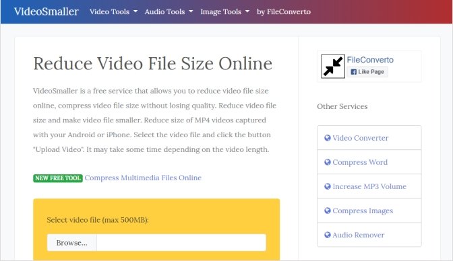This screenshot has width=453, height=261.
Task: Open the Compress Images service
Action: (x=369, y=211)
